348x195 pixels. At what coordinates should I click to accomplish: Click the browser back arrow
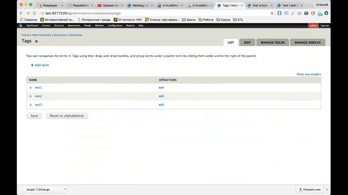[x=21, y=13]
